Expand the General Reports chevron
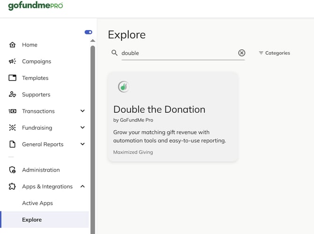Screen dimensions: 314x234 [x=82, y=144]
